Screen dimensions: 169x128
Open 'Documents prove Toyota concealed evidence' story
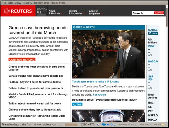(x=104, y=100)
